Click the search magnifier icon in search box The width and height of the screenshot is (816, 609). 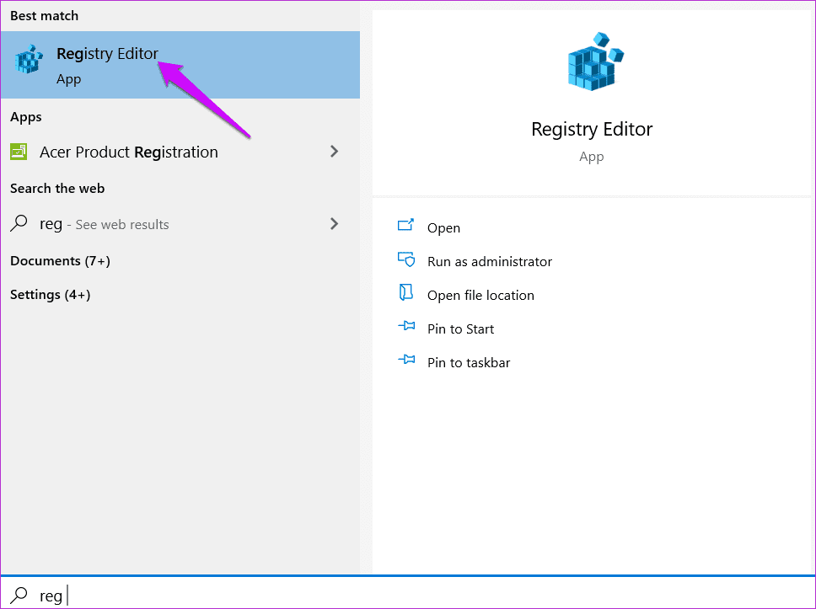coord(19,595)
